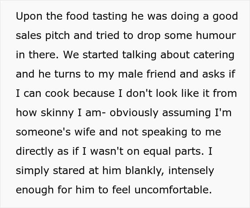Click on the word "skinny"

tap(57, 113)
